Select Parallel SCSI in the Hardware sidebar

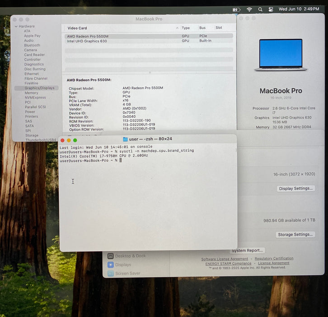35,107
